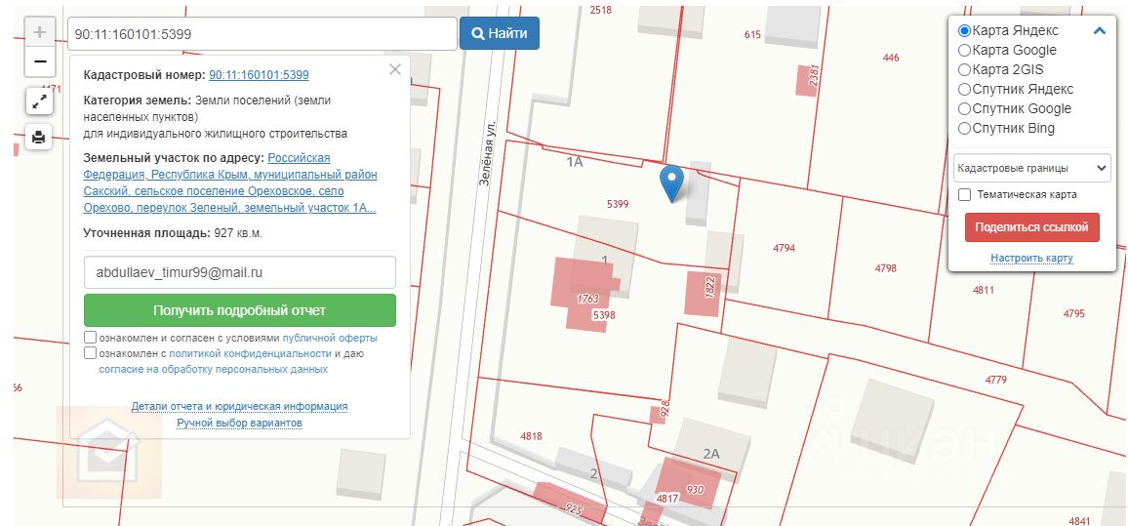This screenshot has height=526, width=1128.
Task: Click Поделиться ссылкой button
Action: click(x=1031, y=227)
